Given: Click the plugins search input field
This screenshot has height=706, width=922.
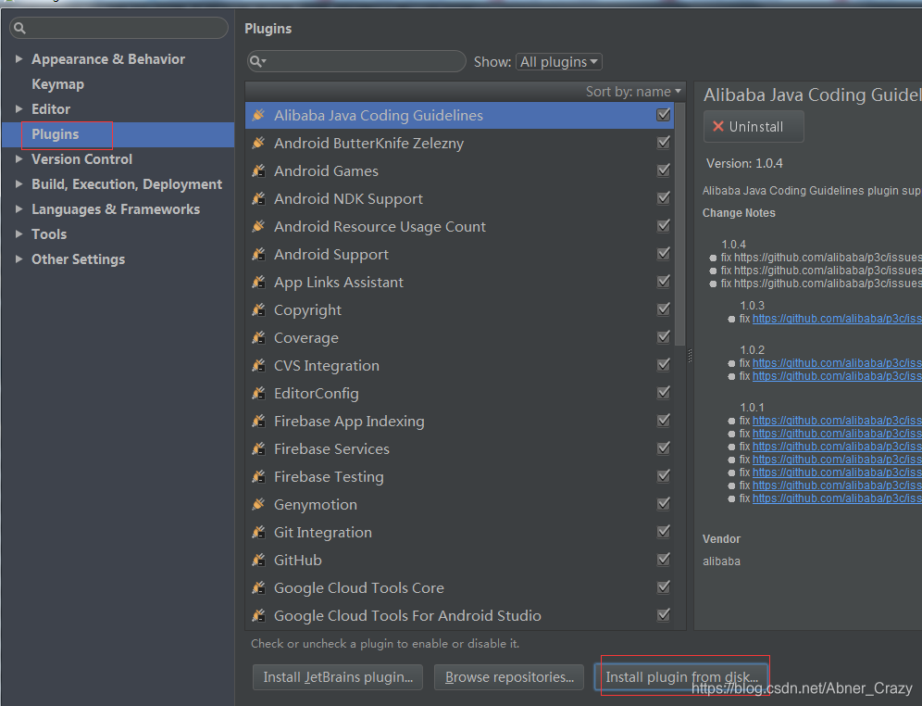Looking at the screenshot, I should (356, 61).
